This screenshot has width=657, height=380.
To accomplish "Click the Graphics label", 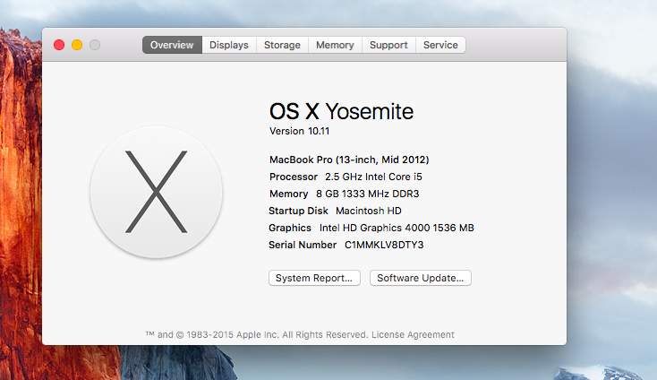I will [x=290, y=228].
